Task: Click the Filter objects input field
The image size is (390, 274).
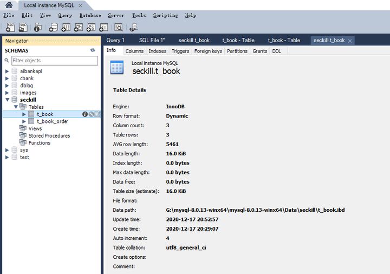Action: (55, 61)
